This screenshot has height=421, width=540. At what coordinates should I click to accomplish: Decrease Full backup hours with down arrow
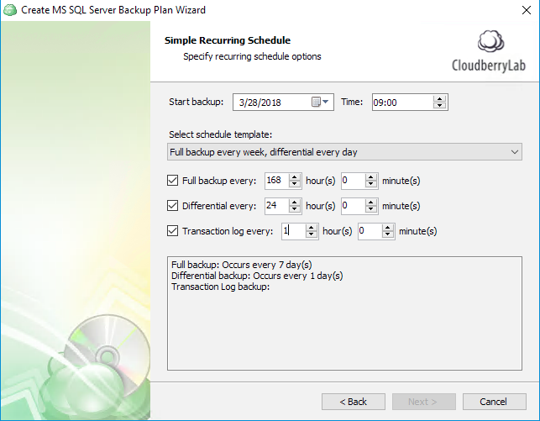(295, 184)
